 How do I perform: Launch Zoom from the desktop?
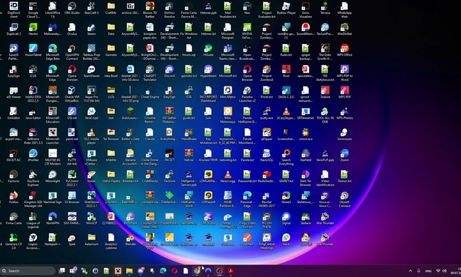coord(344,153)
